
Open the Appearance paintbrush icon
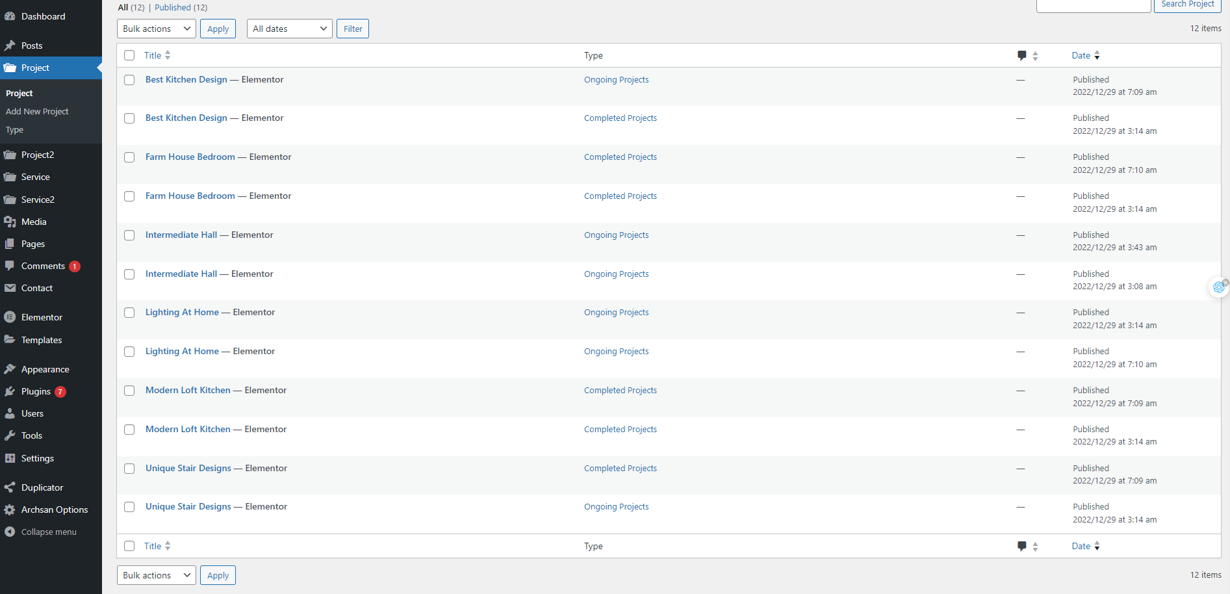10,369
